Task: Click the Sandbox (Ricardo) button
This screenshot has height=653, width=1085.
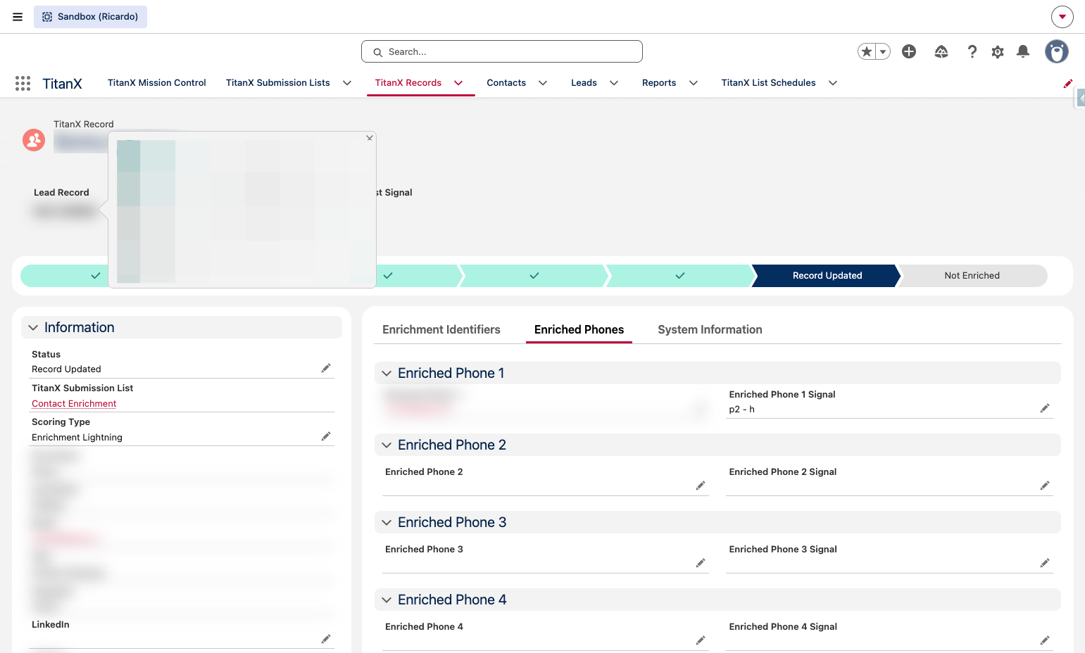Action: (x=90, y=17)
